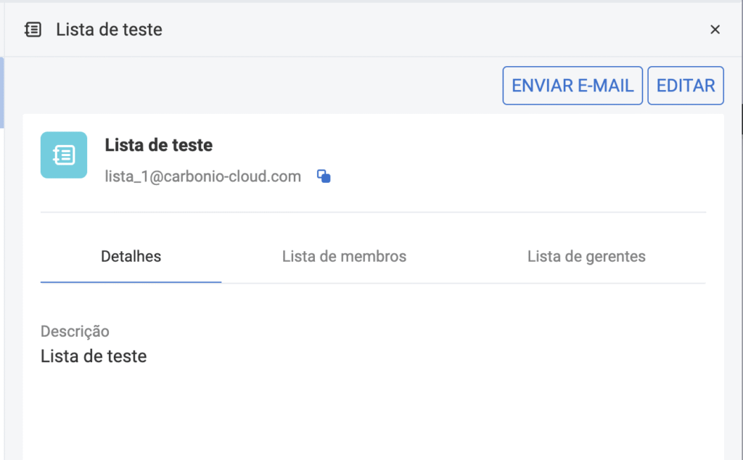
Task: Copy the lista_1 email address via copy icon
Action: point(324,176)
